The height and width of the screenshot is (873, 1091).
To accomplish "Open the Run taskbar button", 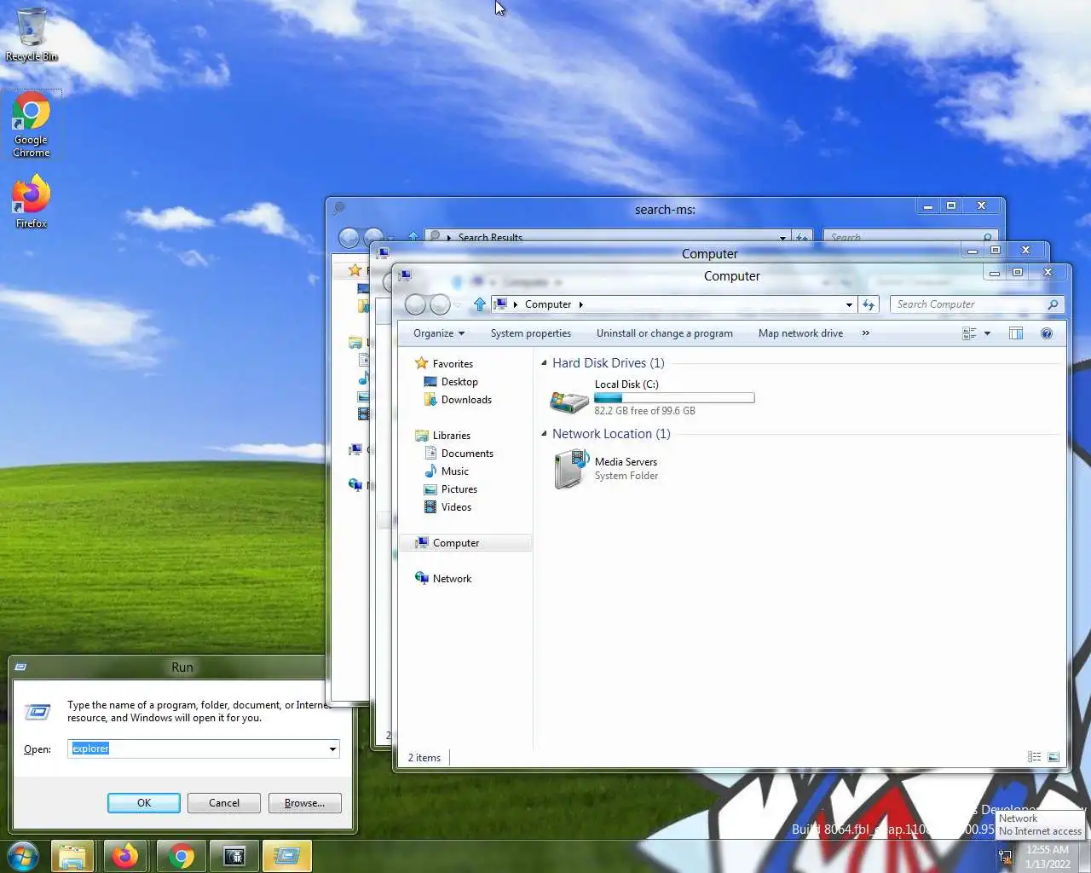I will 287,856.
